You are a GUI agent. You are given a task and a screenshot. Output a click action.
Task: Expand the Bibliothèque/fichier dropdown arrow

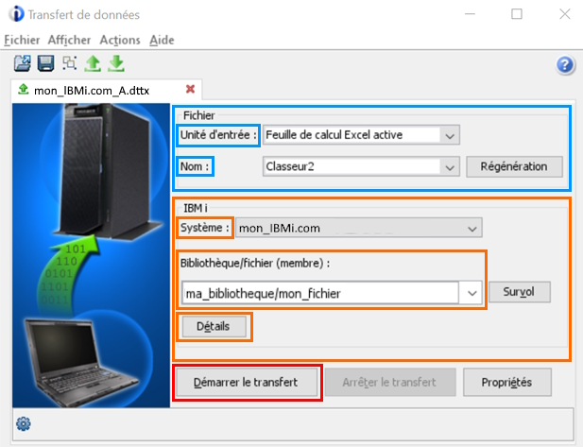[x=472, y=293]
